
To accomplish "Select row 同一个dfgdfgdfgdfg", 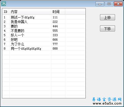I will click(44, 48).
